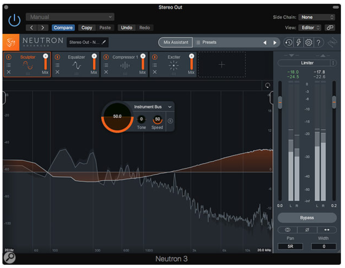Screen dimensions: 345x268
Task: Click the Equalizer Mix slider
Action: 94,63
